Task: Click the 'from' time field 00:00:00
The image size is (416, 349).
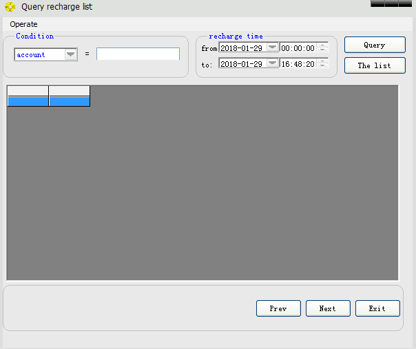Action: click(x=298, y=48)
